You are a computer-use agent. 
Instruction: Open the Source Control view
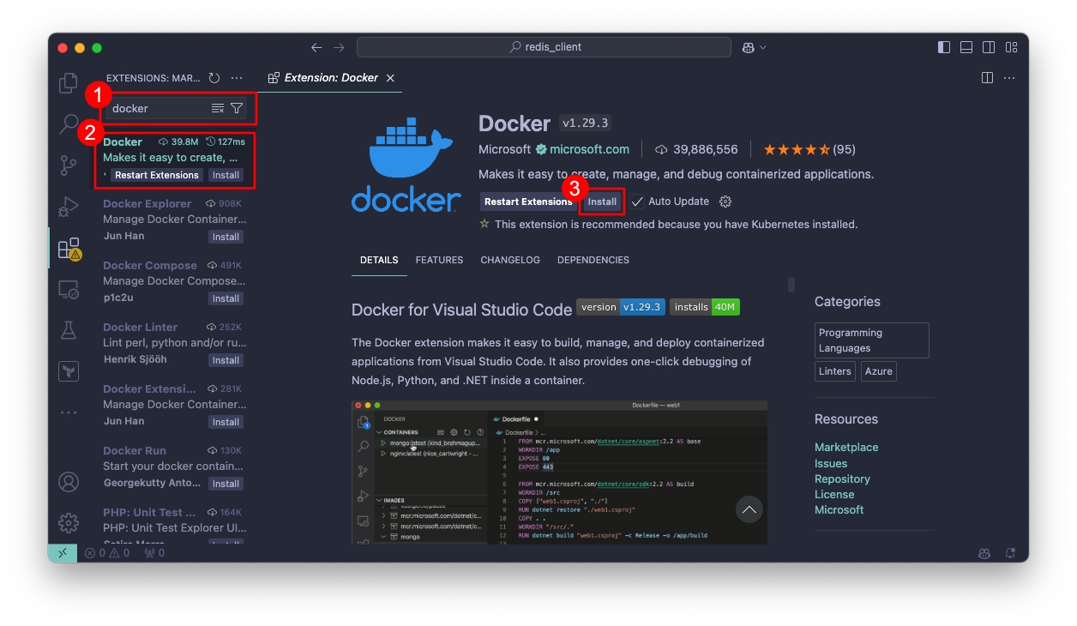click(x=69, y=166)
